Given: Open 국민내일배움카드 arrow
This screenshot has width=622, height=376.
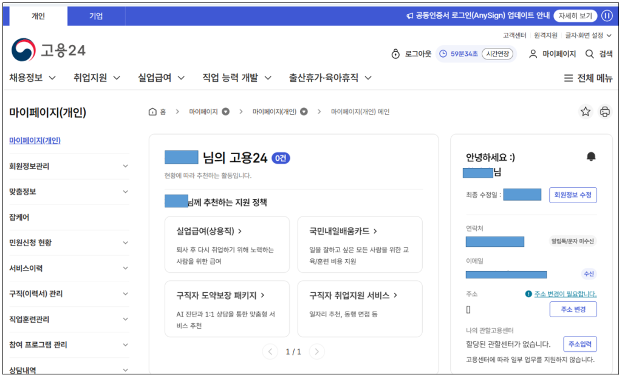Looking at the screenshot, I should pos(375,231).
